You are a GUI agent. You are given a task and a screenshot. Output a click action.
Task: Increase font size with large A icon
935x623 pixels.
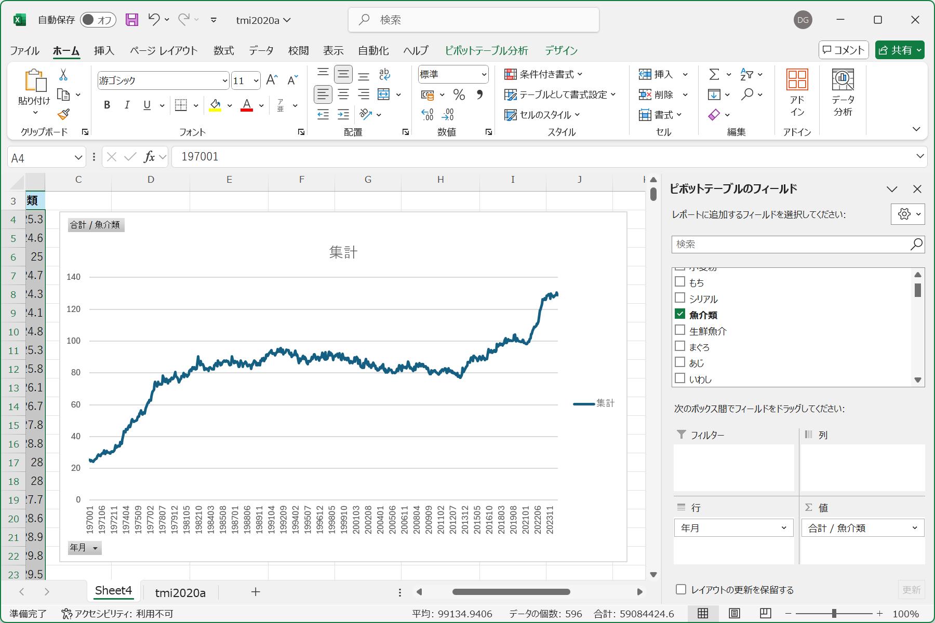272,80
